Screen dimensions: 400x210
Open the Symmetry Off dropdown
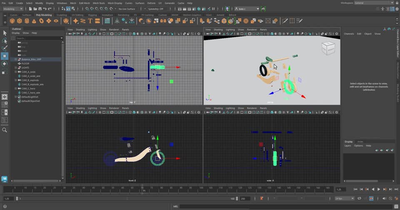click(157, 9)
